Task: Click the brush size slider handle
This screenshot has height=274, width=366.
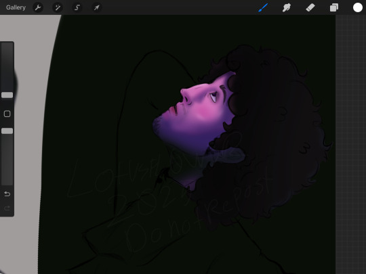Action: click(7, 95)
